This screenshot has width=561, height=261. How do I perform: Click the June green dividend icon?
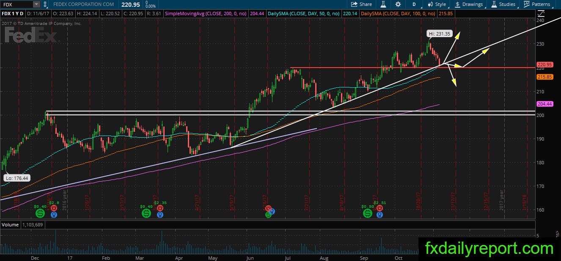pos(268,215)
